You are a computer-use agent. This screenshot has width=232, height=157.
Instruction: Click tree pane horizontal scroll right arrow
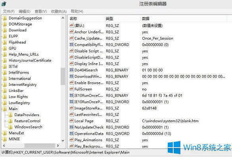[x=58, y=145]
